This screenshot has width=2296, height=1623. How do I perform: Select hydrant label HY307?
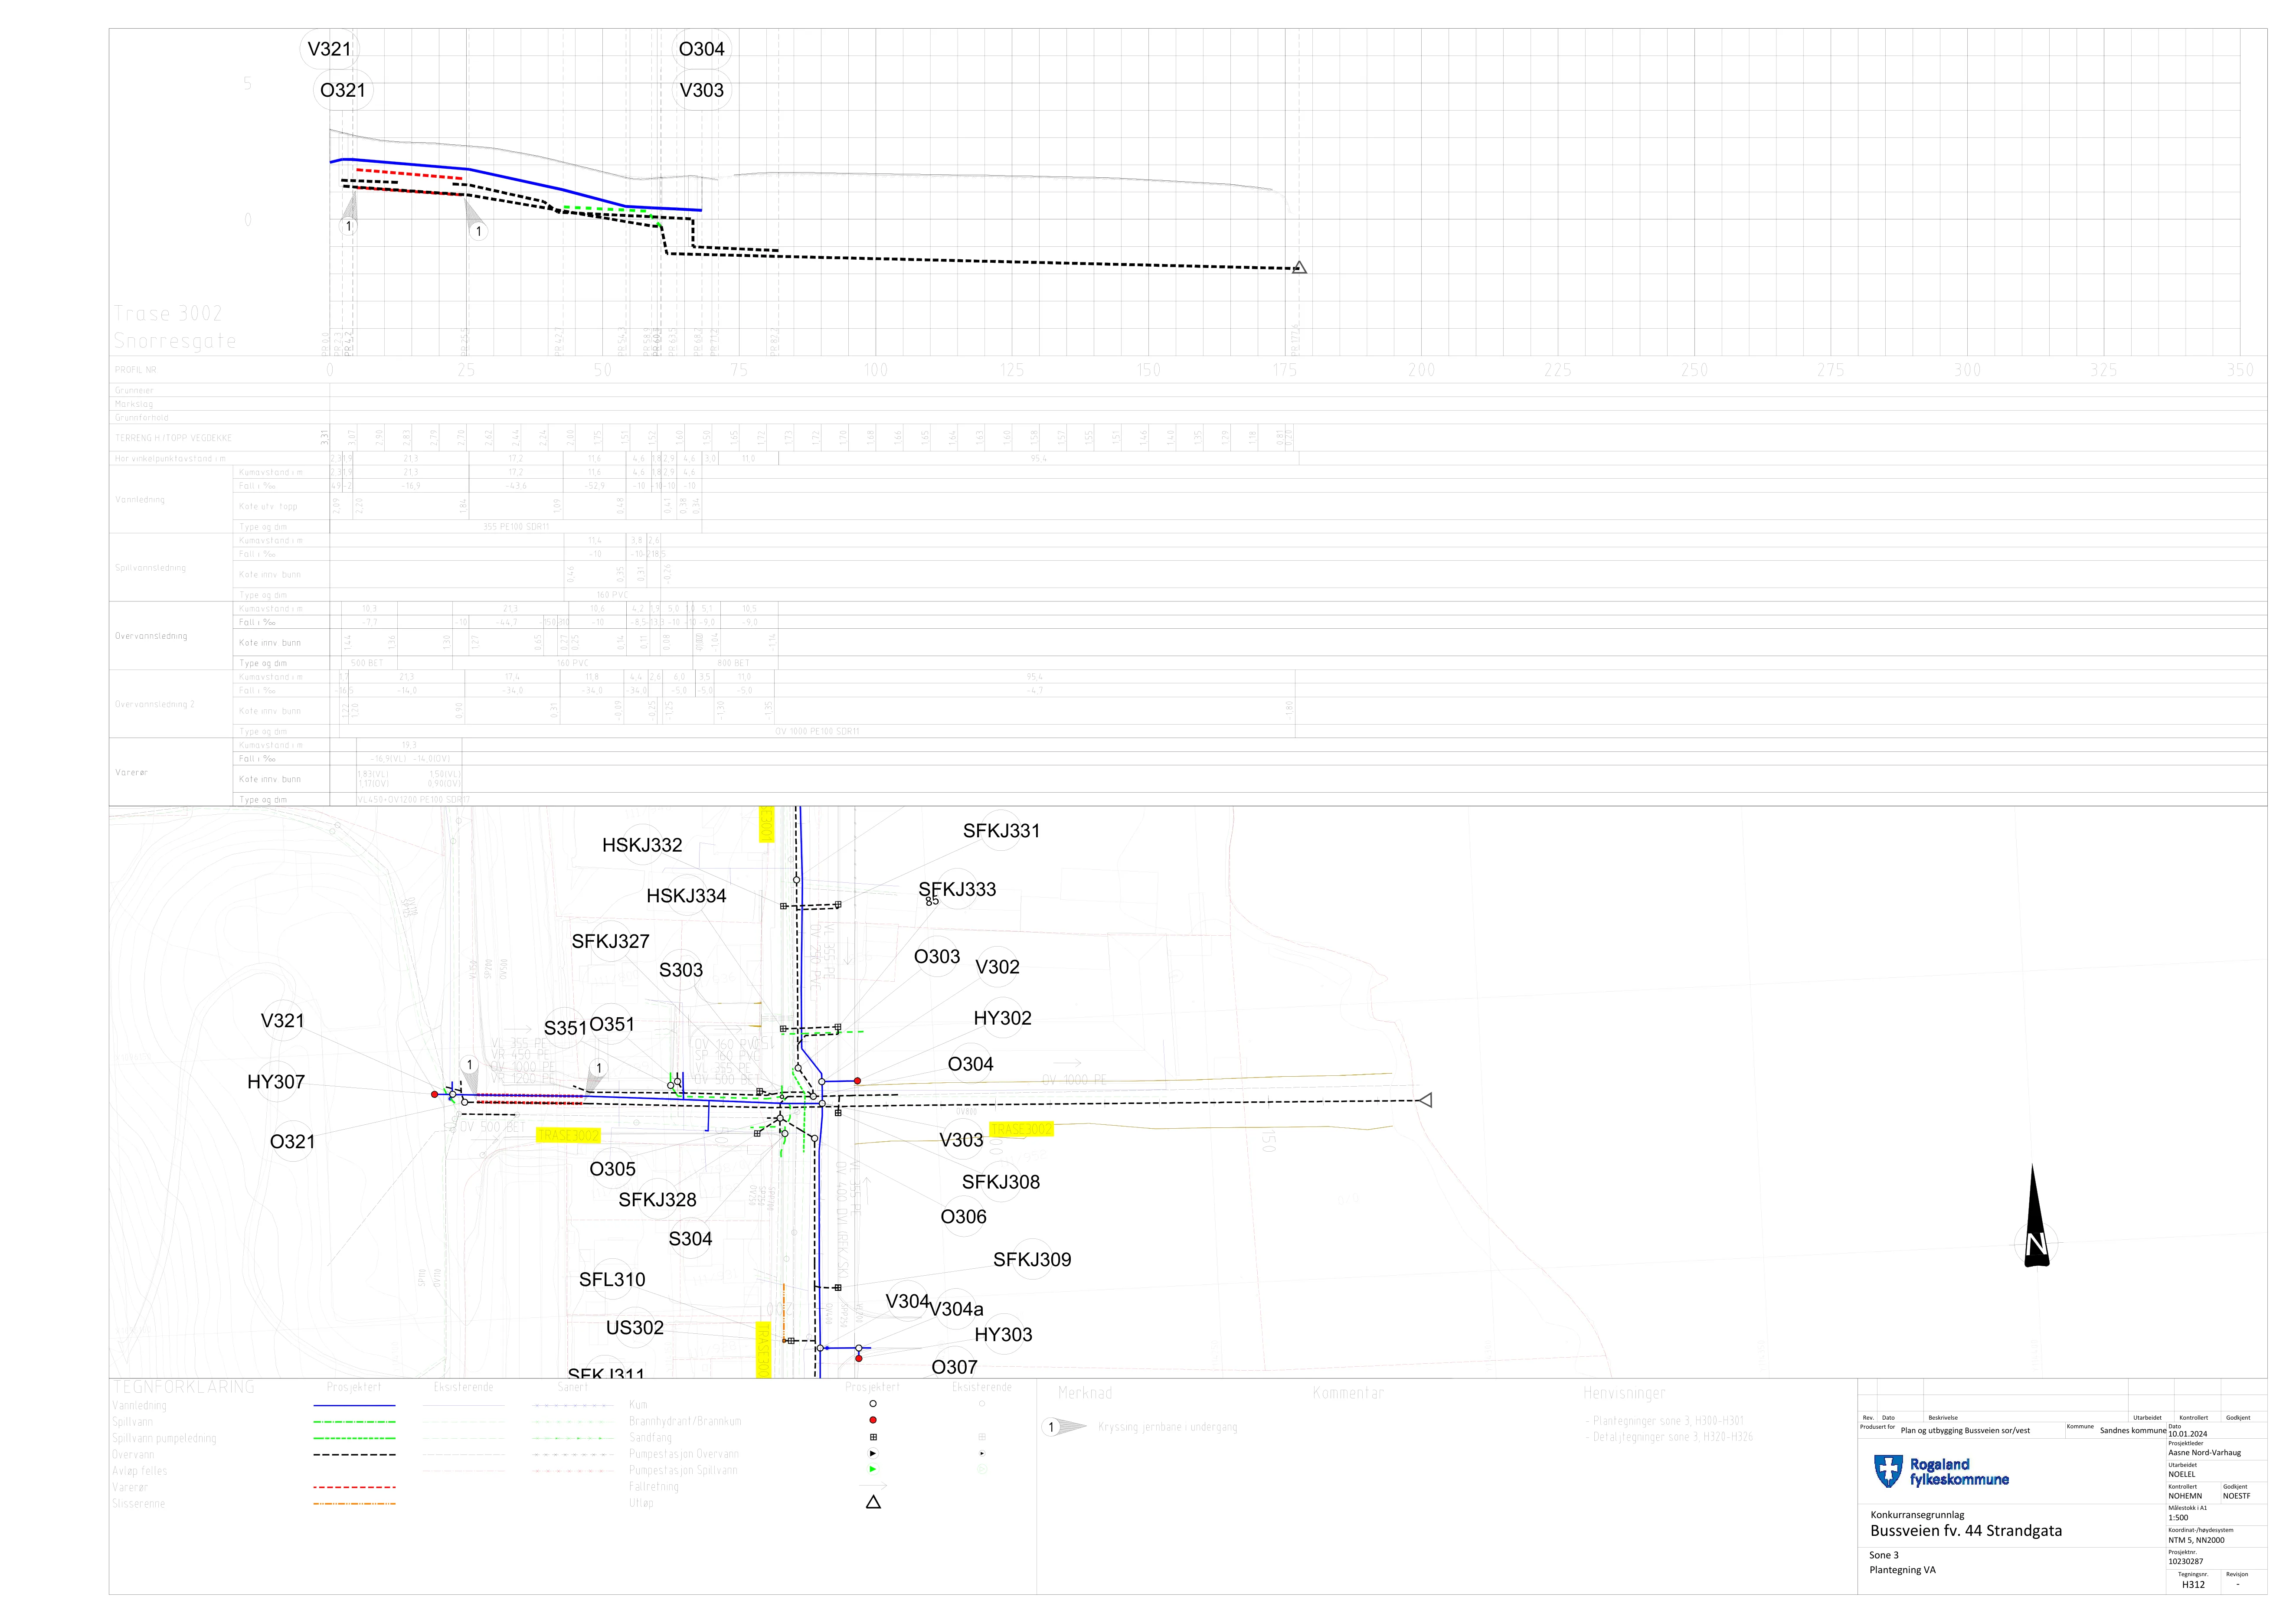(x=276, y=1082)
